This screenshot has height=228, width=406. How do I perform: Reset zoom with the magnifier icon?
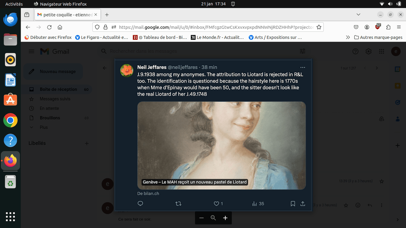[213, 218]
